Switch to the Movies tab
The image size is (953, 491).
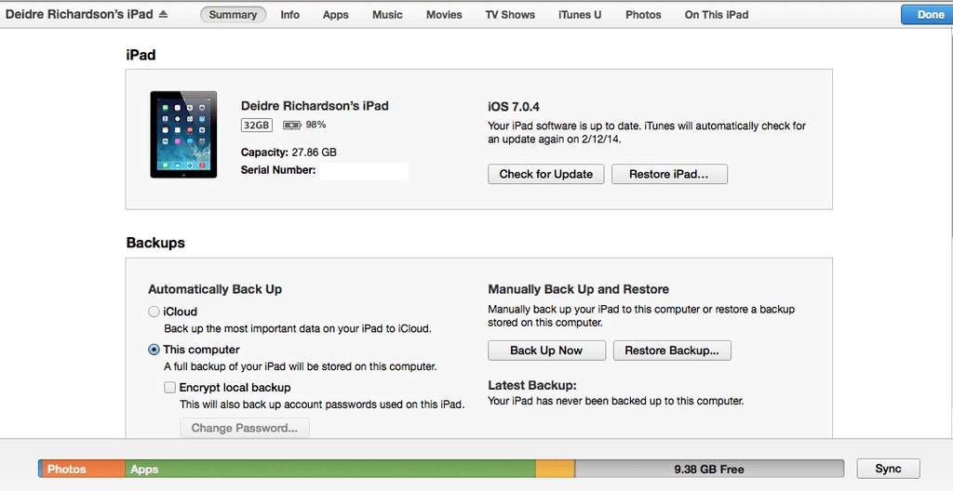pos(444,15)
